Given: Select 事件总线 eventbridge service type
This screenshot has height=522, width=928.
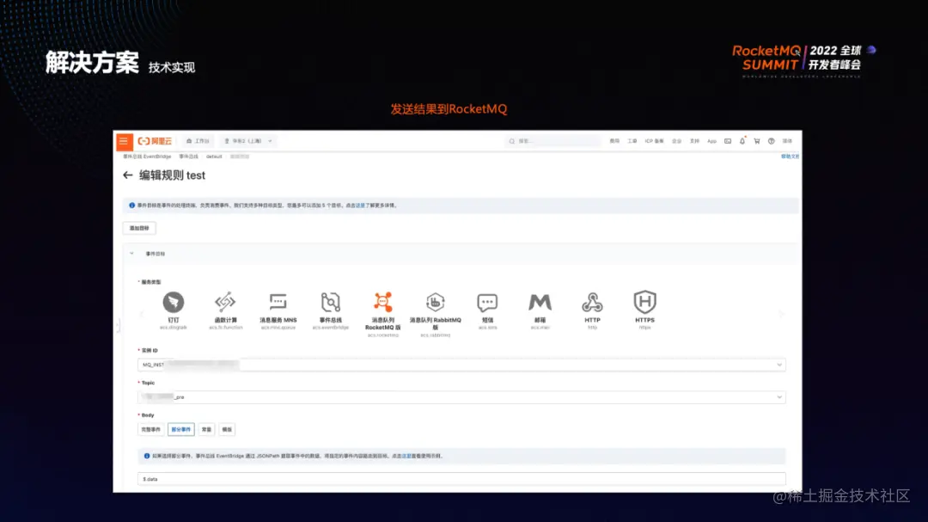Looking at the screenshot, I should [330, 310].
